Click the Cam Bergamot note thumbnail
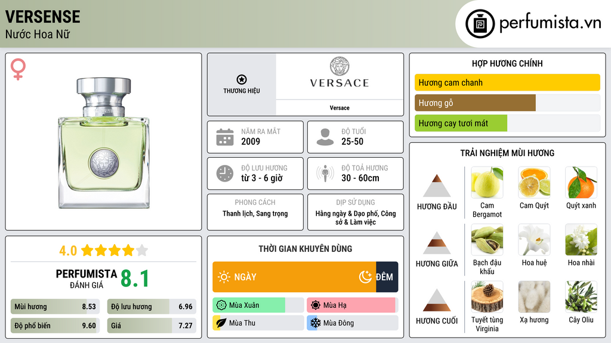Viewport: 611px width, 343px height. click(x=487, y=183)
